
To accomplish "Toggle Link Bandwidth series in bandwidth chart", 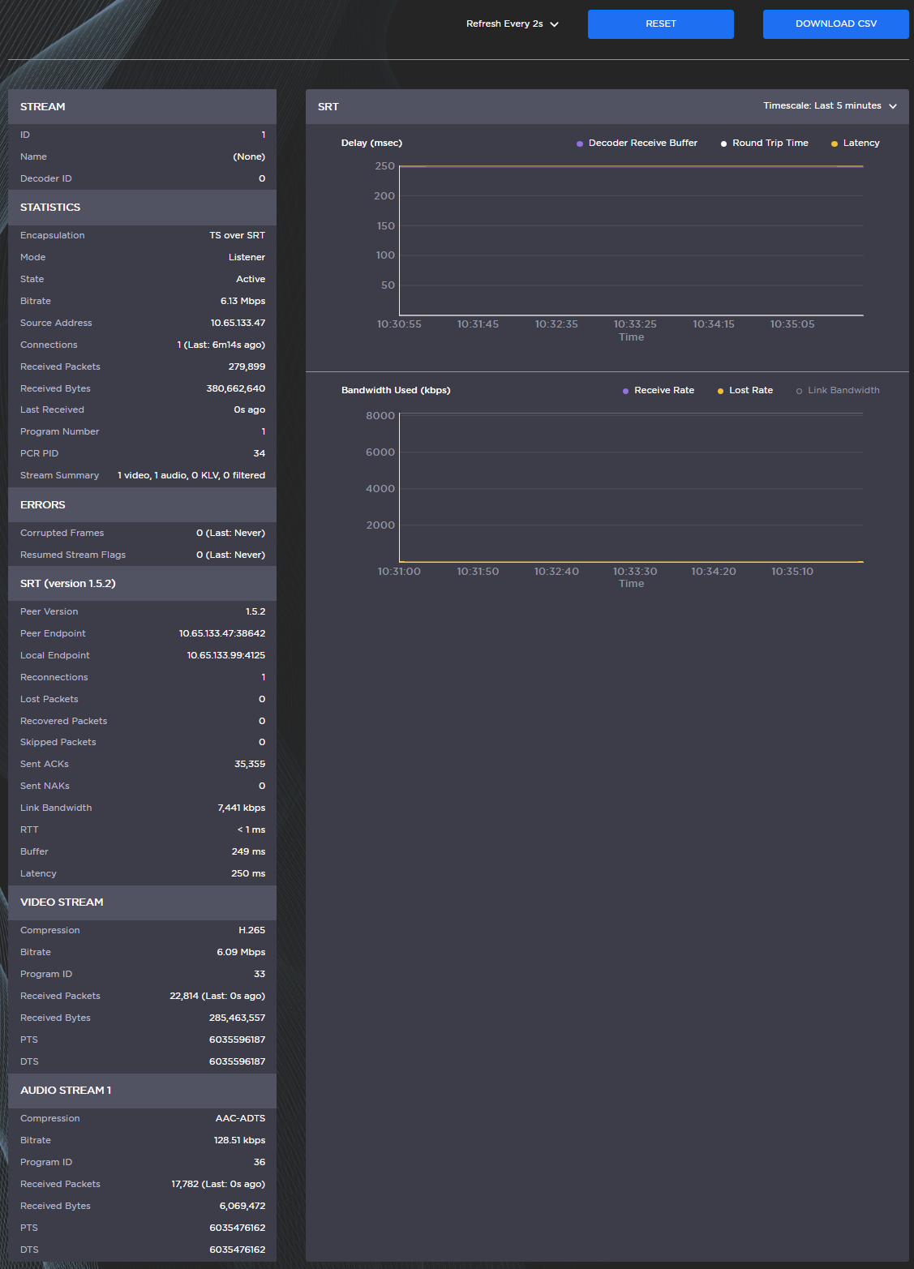I will pyautogui.click(x=843, y=390).
